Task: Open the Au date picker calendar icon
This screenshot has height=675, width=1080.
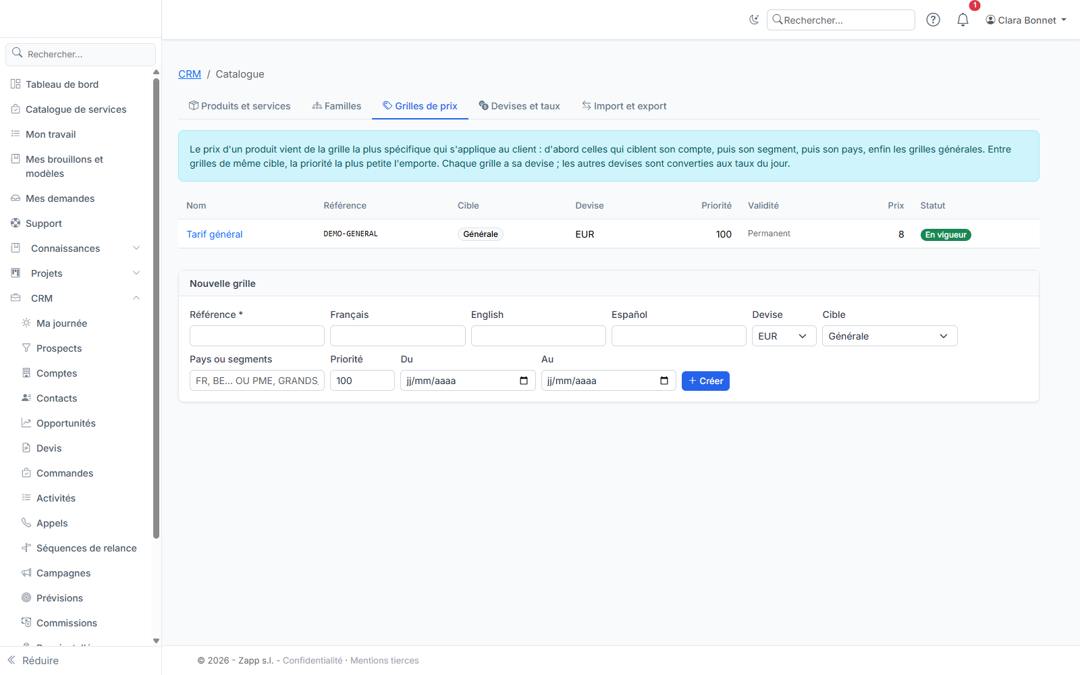Action: click(x=664, y=381)
